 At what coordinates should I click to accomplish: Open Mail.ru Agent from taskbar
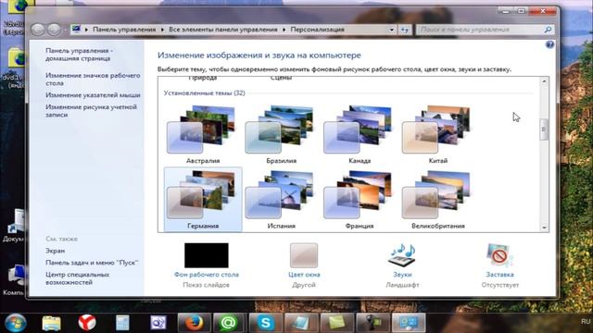click(x=230, y=323)
